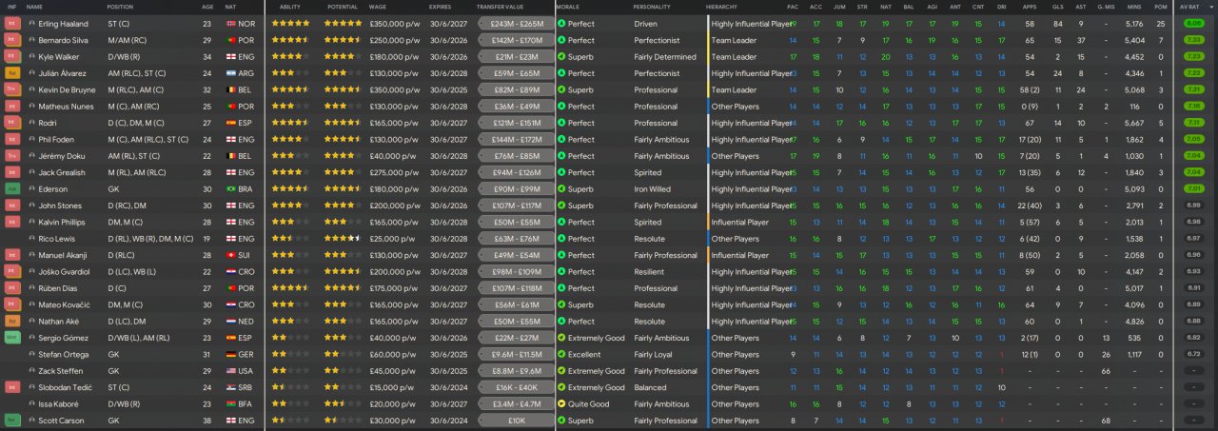Click Kevin De Bruyne's 30/6/2025 expiry date
1218x431 pixels.
[x=446, y=89]
